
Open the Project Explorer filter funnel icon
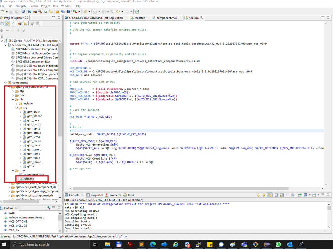point(13,24)
